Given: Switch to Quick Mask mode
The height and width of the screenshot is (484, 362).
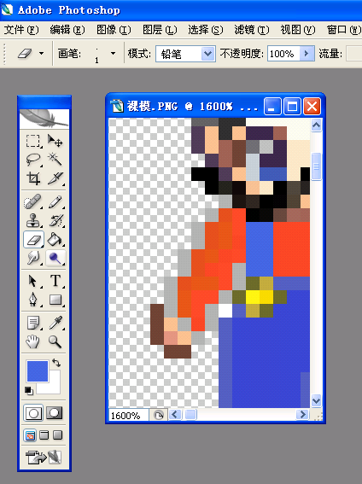Looking at the screenshot, I should coord(55,413).
